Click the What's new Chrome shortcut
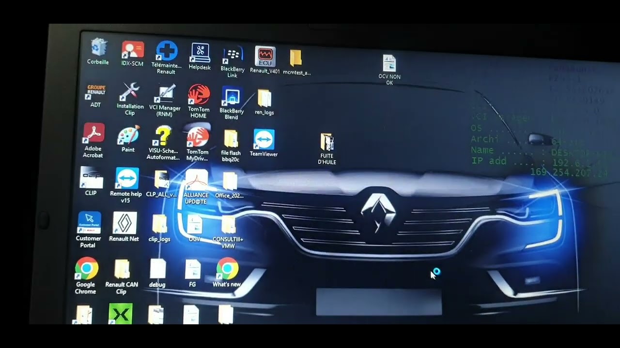 pyautogui.click(x=227, y=273)
